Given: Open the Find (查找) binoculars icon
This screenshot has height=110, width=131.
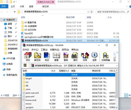Looking at the screenshot, I should [x=75, y=57].
